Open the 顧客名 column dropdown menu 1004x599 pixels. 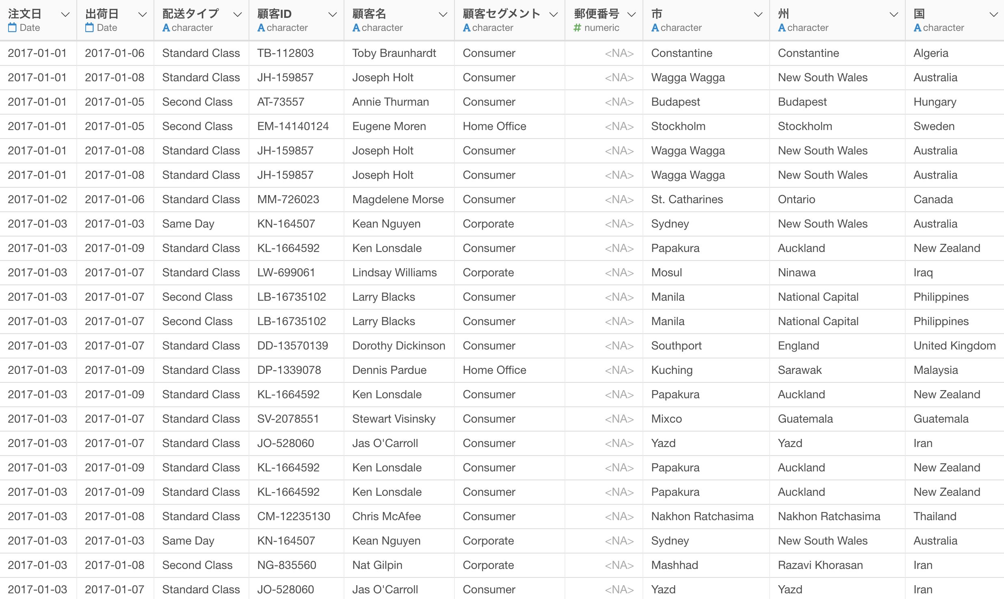pos(443,15)
